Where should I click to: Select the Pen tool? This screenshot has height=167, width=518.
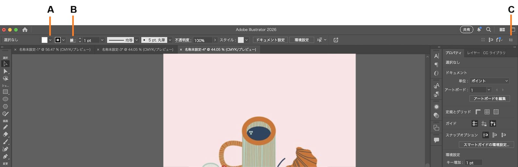pyautogui.click(x=6, y=156)
